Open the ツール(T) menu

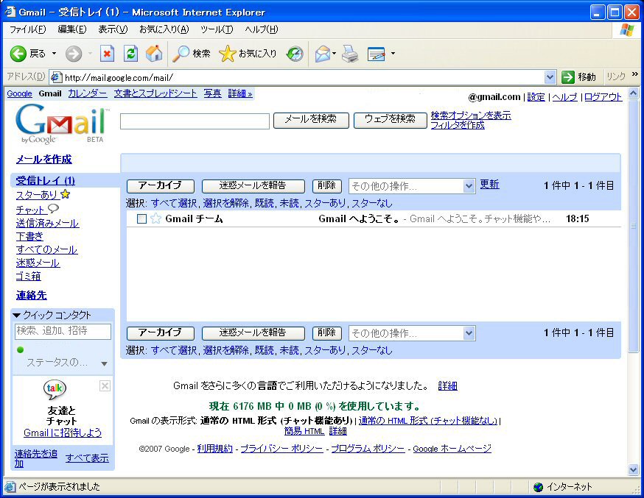(217, 29)
